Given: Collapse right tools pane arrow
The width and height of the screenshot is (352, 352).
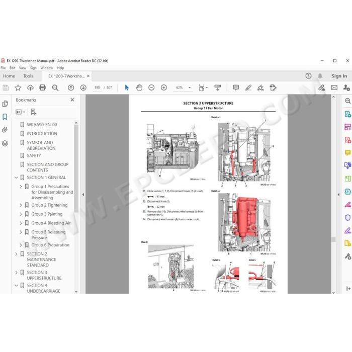Looking at the screenshot, I should [339, 195].
